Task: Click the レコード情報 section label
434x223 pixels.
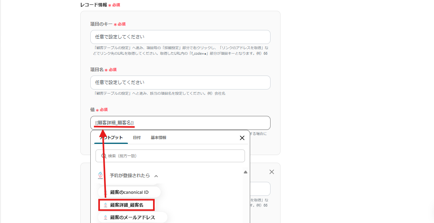Action: 94,5
